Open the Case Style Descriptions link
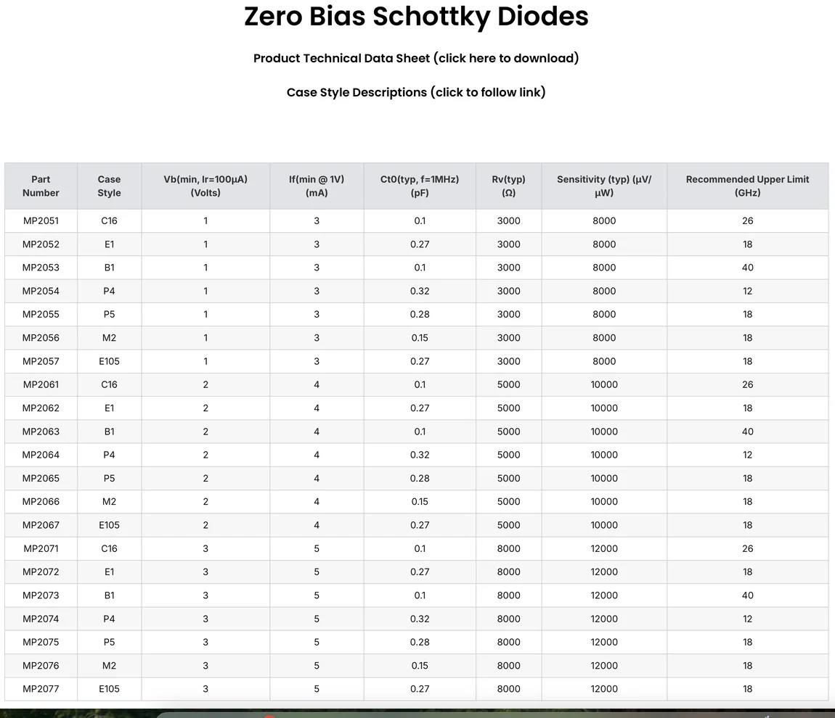This screenshot has height=718, width=835. [416, 92]
